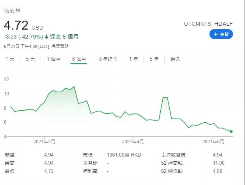This screenshot has height=185, width=245.
Task: Select the 1 天 time range tab
Action: [x=10, y=59]
